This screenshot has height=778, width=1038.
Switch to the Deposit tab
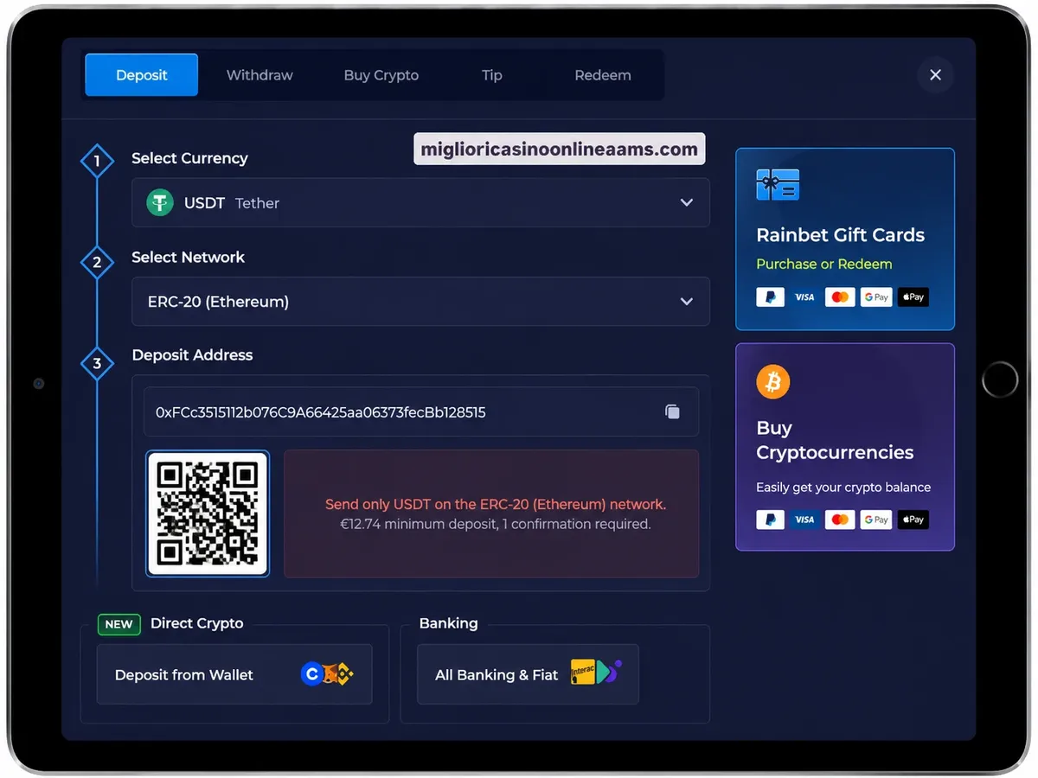(x=142, y=75)
